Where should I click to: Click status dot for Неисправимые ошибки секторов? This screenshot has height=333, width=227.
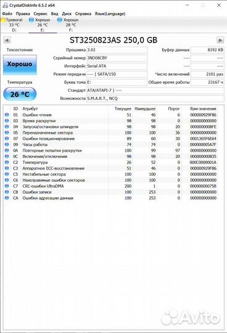coord(7,180)
